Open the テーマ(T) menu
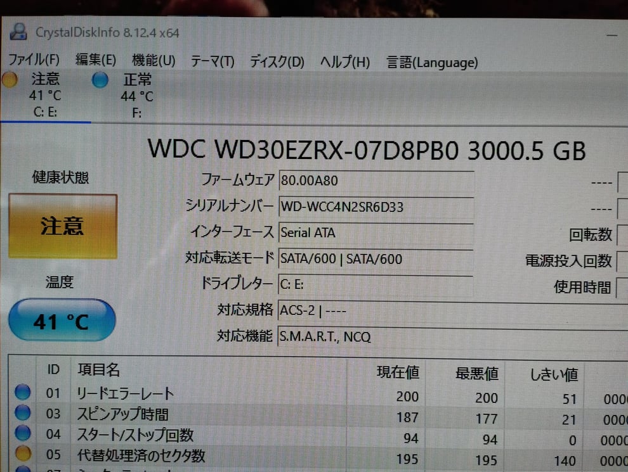The width and height of the screenshot is (628, 472). [213, 61]
